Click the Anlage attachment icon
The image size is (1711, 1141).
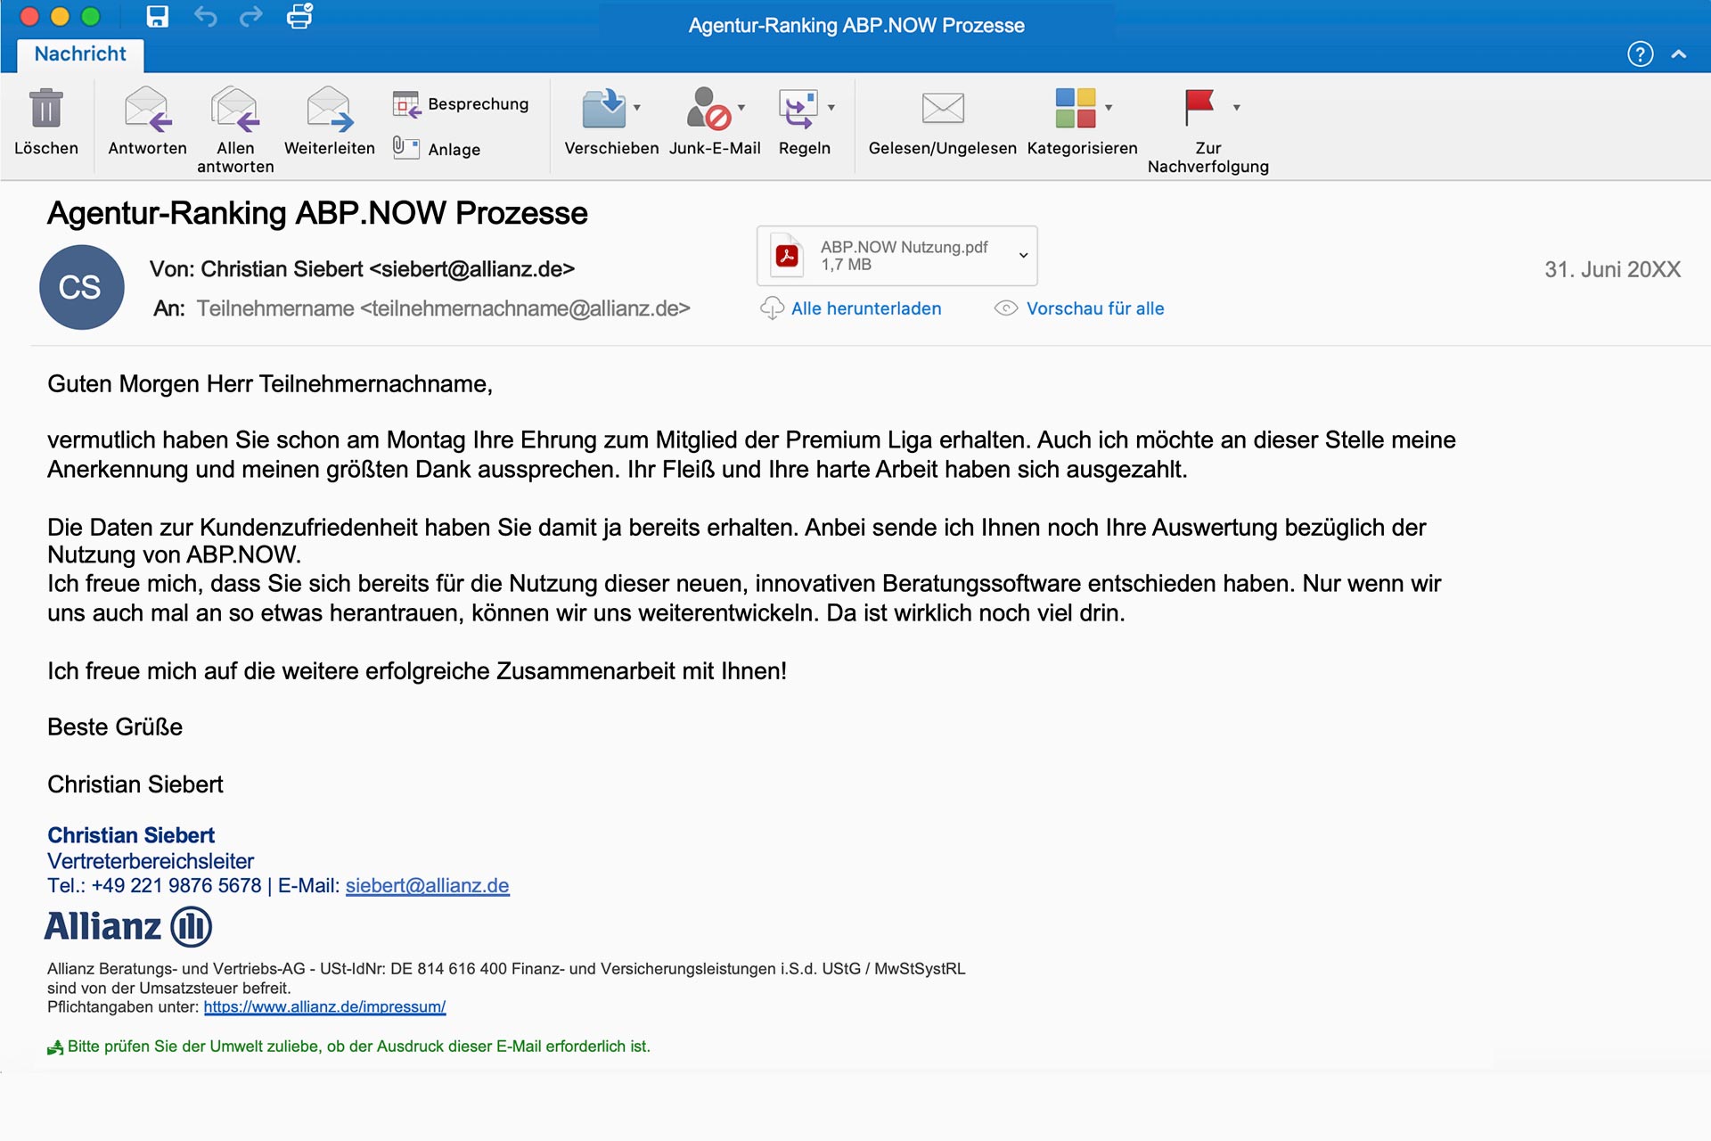(x=406, y=148)
